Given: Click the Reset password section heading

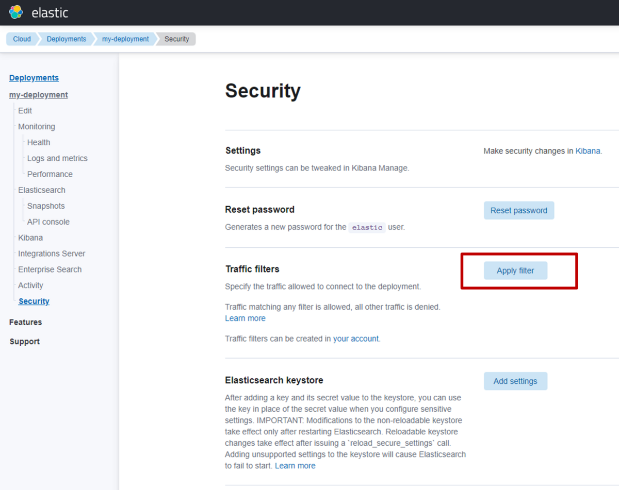Looking at the screenshot, I should pyautogui.click(x=259, y=210).
